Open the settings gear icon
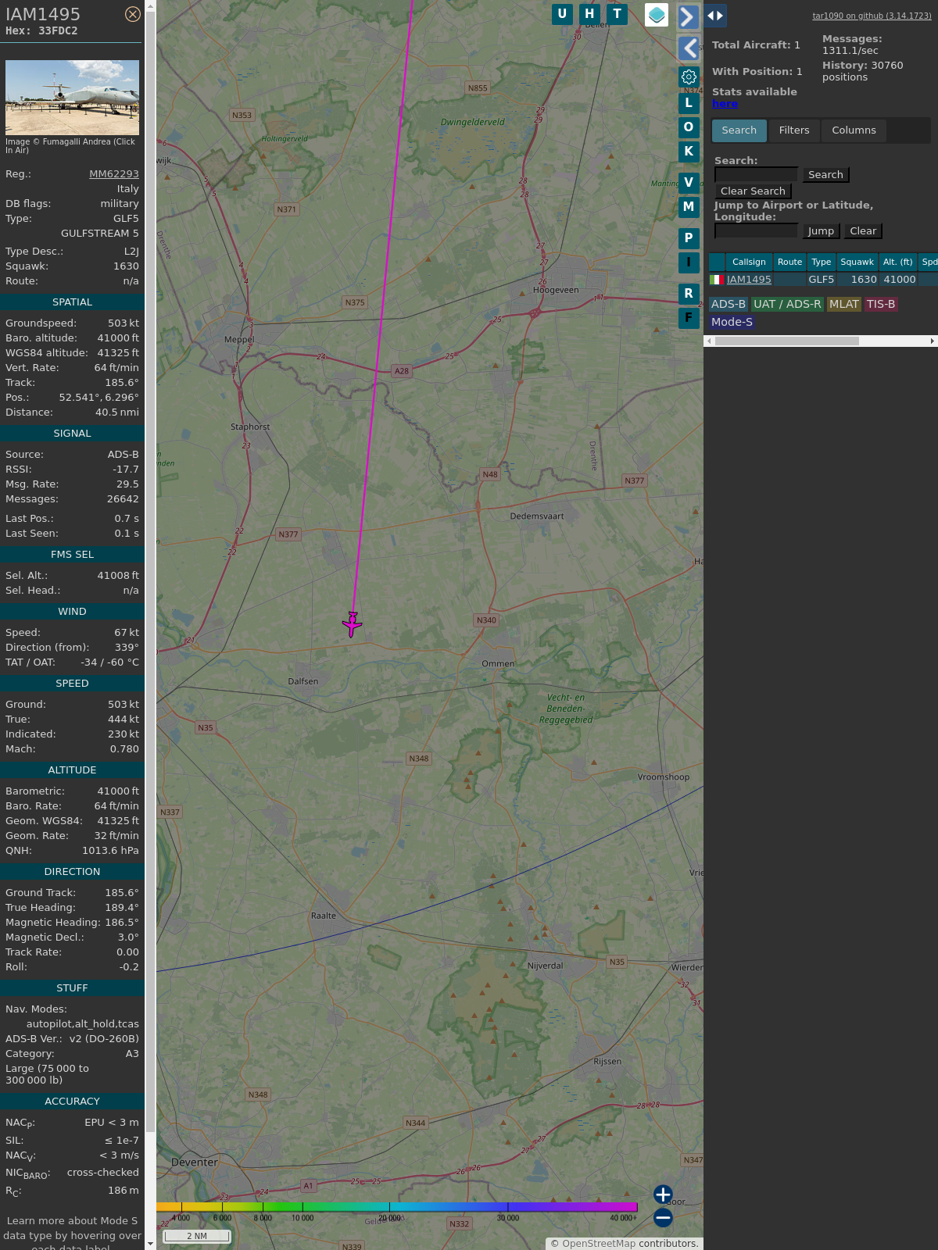 point(689,77)
